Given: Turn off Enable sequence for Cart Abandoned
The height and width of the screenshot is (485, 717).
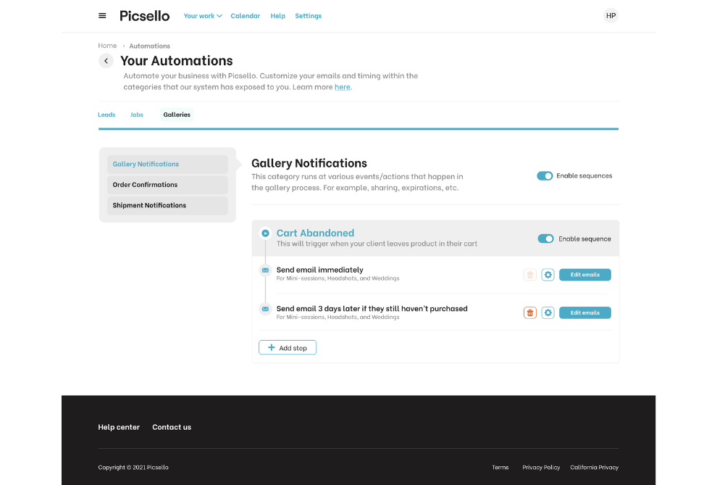Looking at the screenshot, I should [545, 238].
